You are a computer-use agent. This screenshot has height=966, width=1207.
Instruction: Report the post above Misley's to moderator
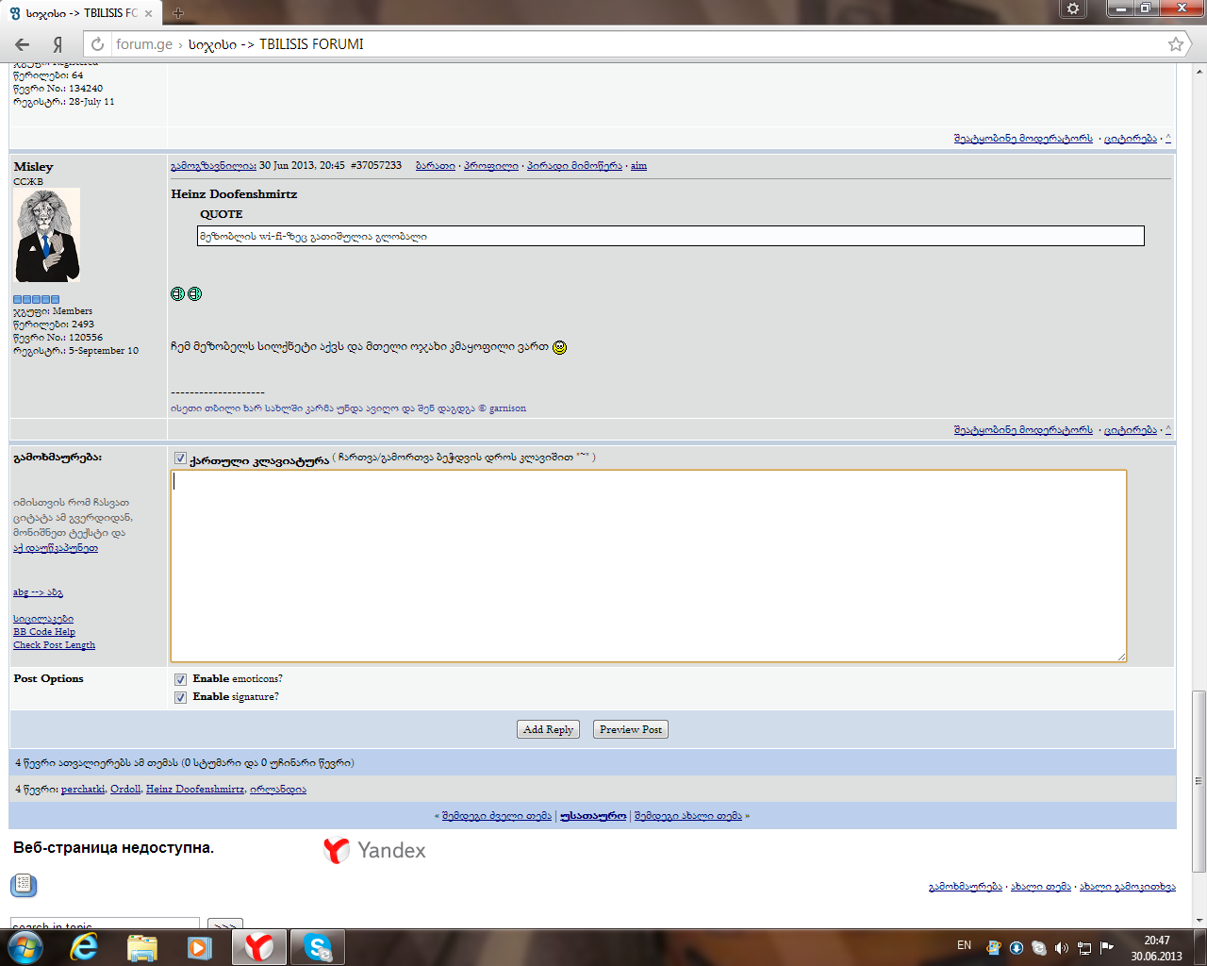pos(1023,139)
